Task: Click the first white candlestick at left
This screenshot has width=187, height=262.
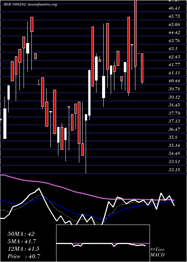Action: point(5,124)
